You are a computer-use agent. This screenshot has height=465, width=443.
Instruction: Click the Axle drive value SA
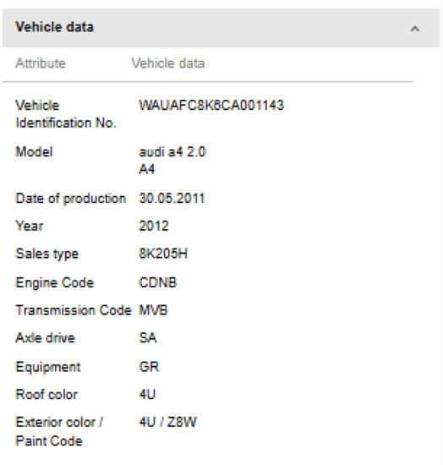[148, 338]
